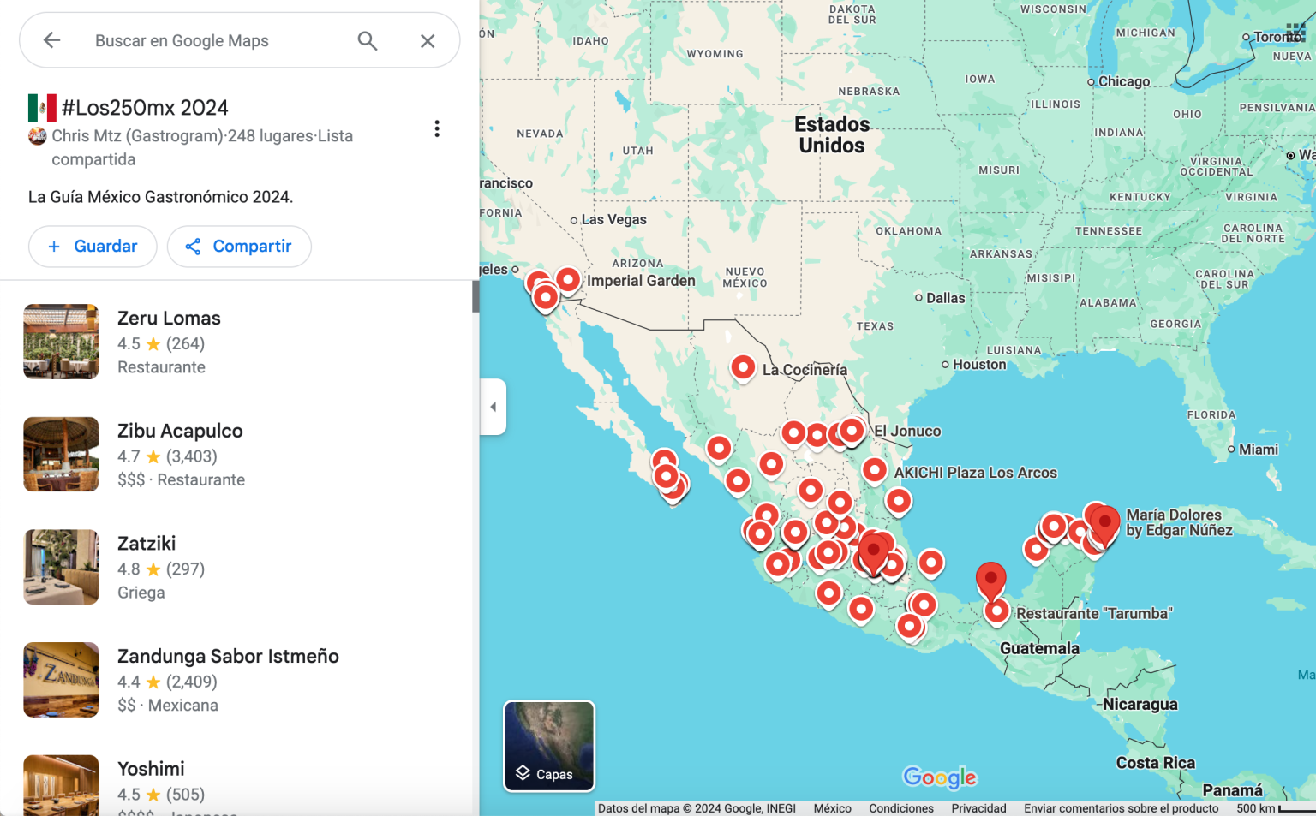
Task: Open the three-dot more options menu
Action: pos(437,128)
